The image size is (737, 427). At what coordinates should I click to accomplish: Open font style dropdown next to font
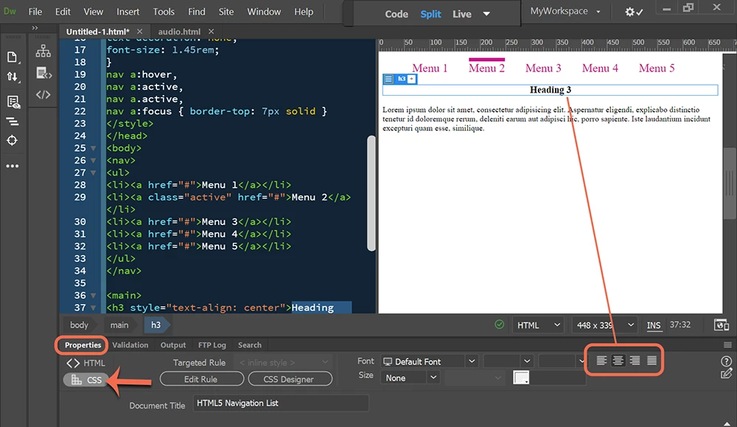tap(508, 361)
